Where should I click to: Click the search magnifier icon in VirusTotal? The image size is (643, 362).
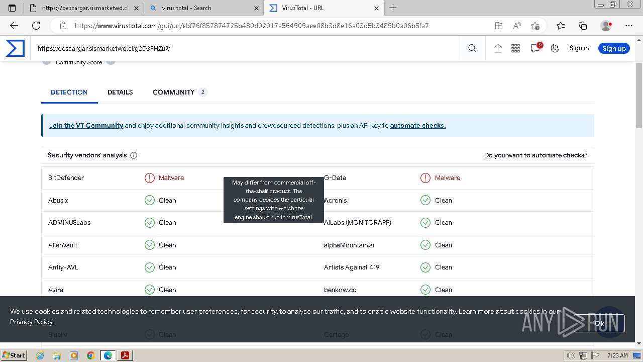click(x=472, y=48)
